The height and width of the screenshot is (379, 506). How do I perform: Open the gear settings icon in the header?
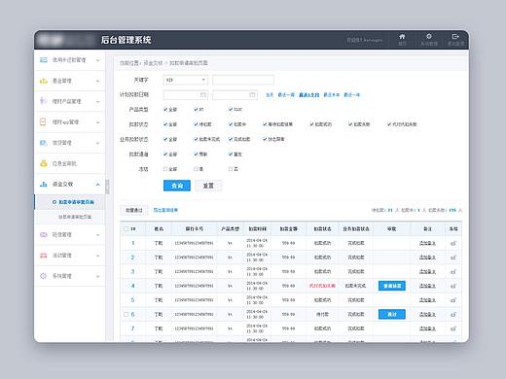click(x=429, y=36)
